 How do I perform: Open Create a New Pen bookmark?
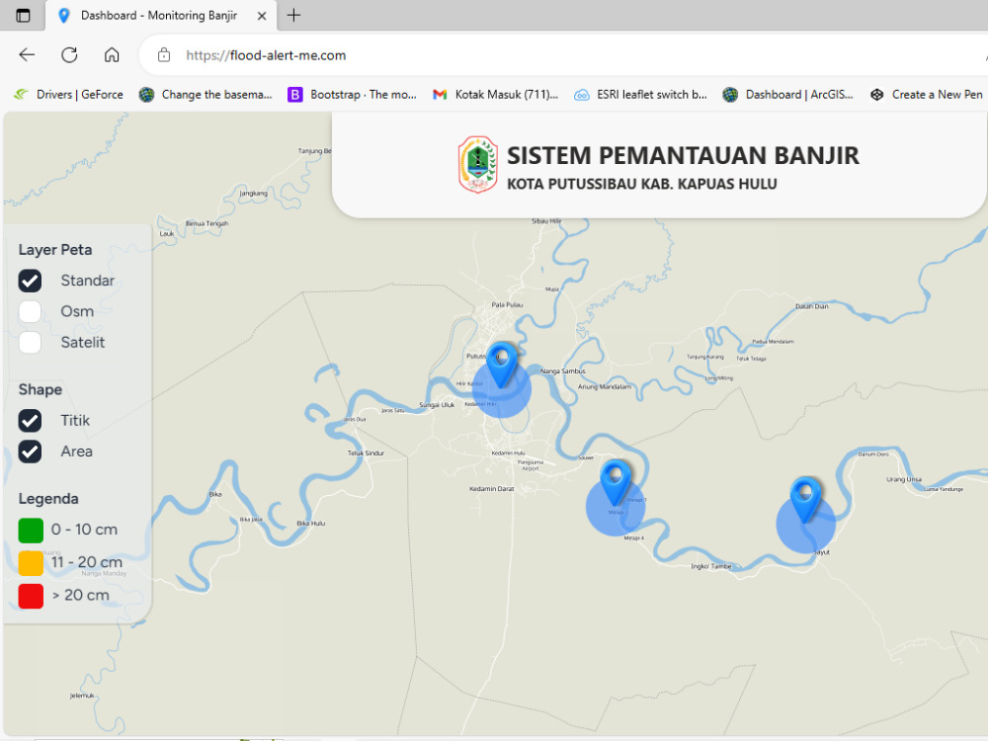coord(927,95)
